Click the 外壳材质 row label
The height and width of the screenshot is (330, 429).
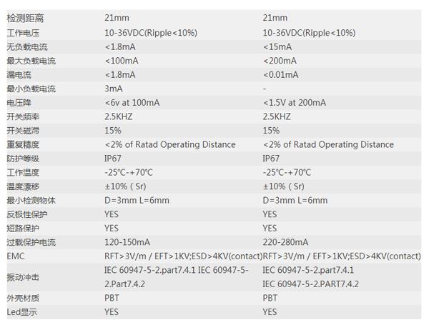pyautogui.click(x=23, y=298)
